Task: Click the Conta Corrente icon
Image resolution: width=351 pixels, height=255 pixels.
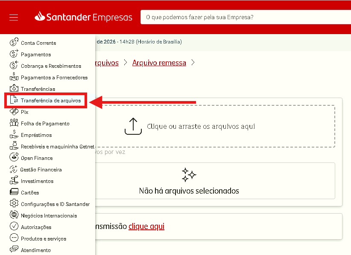Action: 14,42
